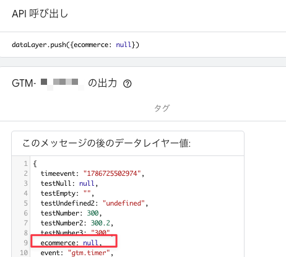Click the help icon beside の出力
286x257 pixels.
click(128, 84)
